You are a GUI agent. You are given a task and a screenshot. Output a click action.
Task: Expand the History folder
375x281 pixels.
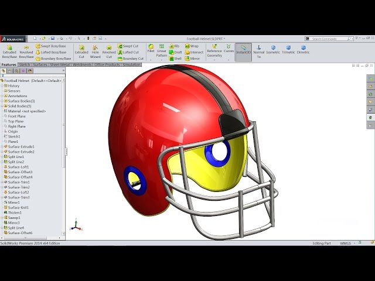point(2,86)
